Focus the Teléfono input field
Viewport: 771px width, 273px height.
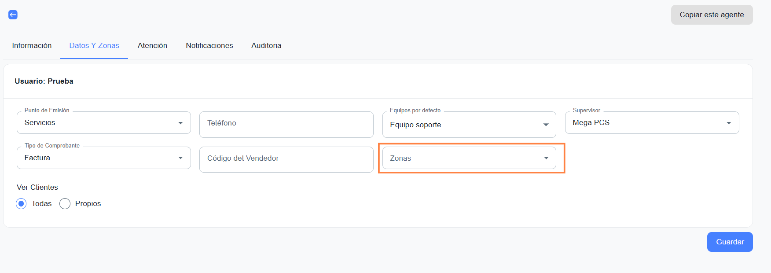(286, 123)
